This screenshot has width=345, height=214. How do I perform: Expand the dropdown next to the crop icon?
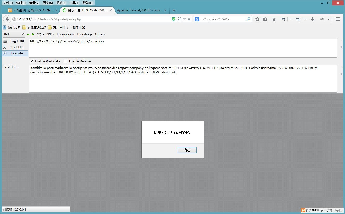click(x=305, y=19)
